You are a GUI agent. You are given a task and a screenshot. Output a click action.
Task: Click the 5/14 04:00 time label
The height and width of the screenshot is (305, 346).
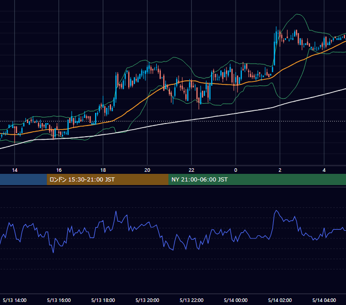[324, 300]
